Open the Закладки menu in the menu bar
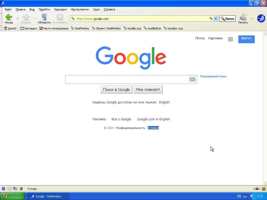Image resolution: width=267 pixels, height=200 pixels. click(60, 10)
